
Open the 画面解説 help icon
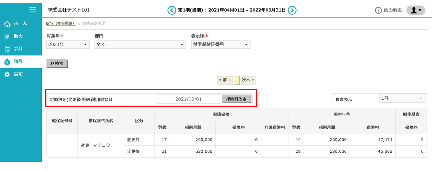378,11
